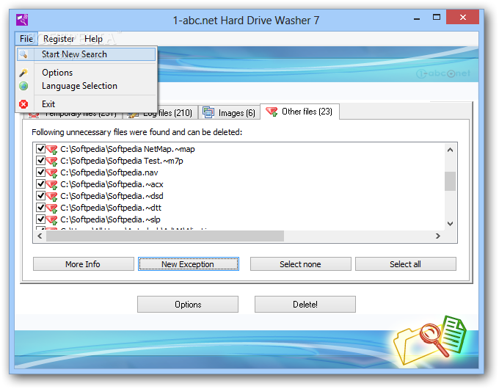Click the red X icon beside Exit

point(23,104)
